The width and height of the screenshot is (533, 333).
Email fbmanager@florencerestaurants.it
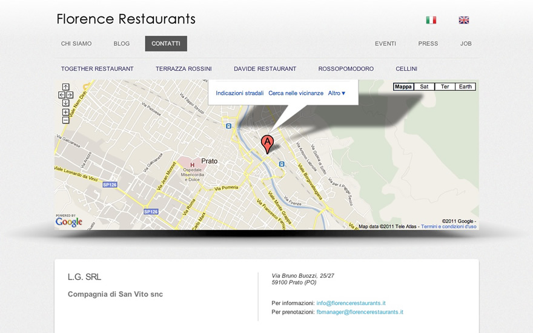tap(360, 312)
